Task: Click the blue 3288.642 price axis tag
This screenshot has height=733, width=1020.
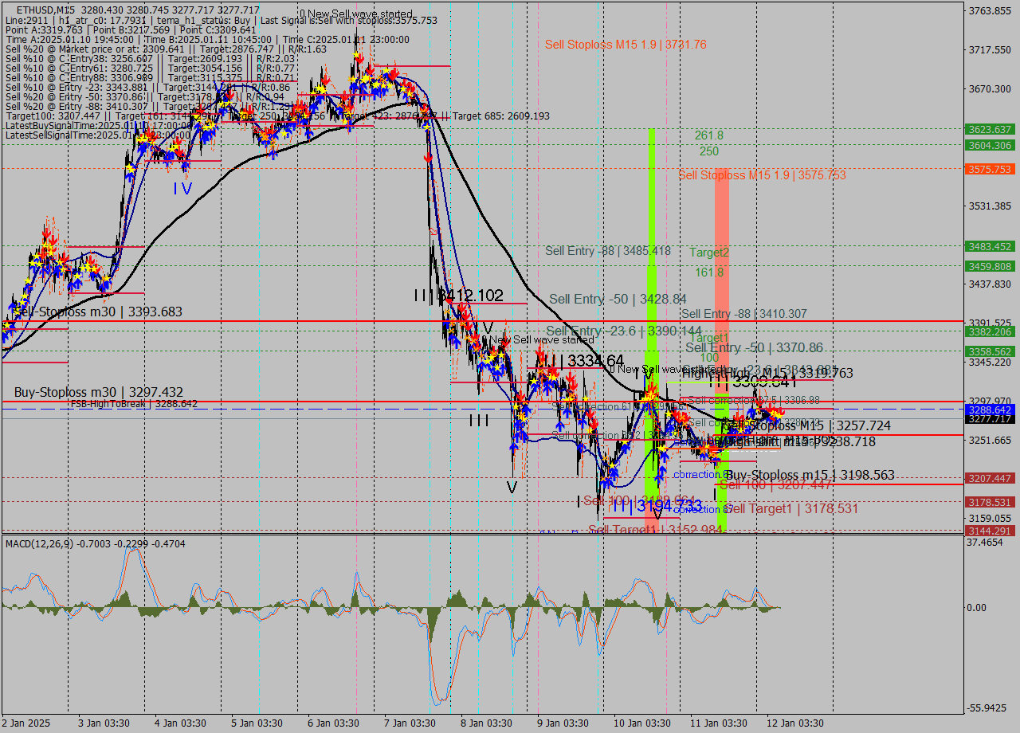Action: [x=990, y=410]
